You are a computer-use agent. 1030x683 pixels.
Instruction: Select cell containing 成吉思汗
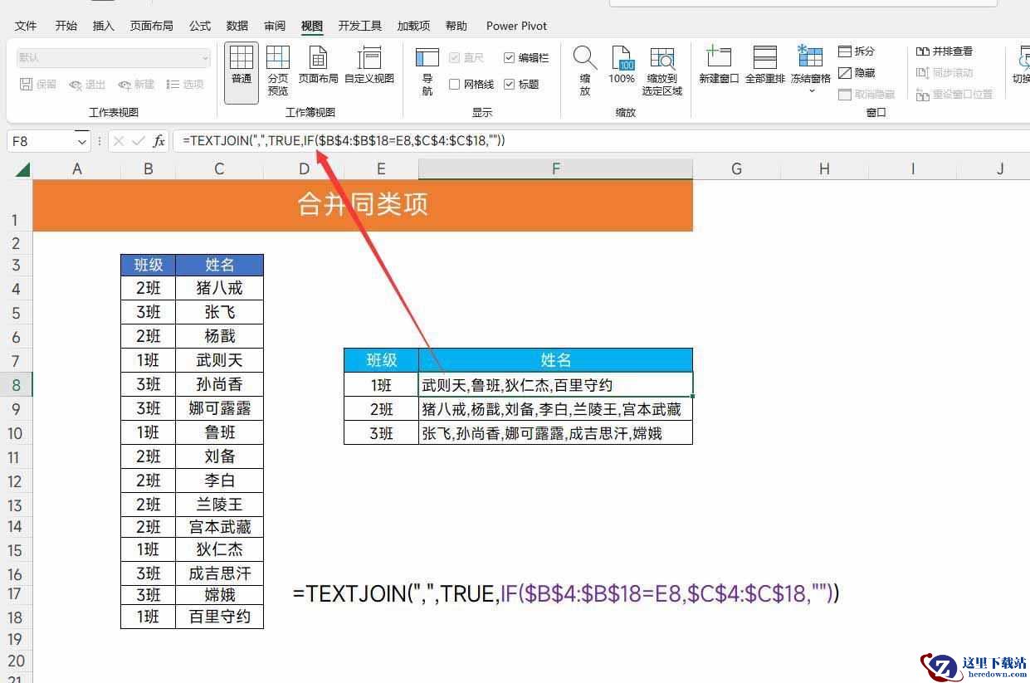pos(219,573)
